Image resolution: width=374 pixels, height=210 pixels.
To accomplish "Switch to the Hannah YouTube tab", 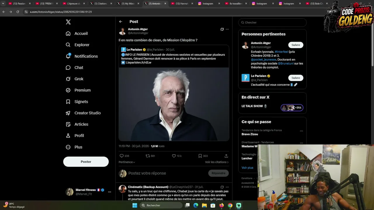I will point(182,3).
